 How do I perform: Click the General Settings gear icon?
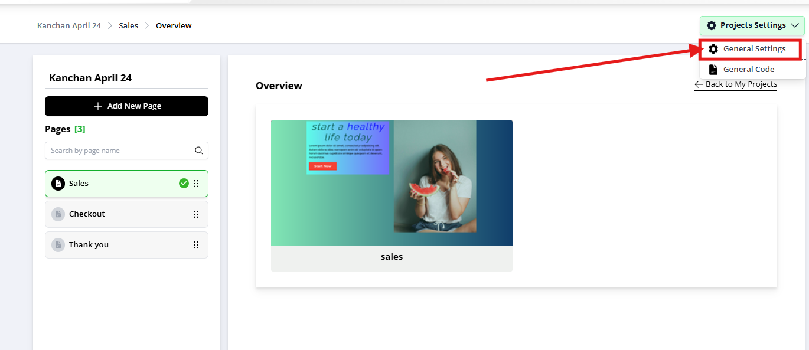coord(713,49)
